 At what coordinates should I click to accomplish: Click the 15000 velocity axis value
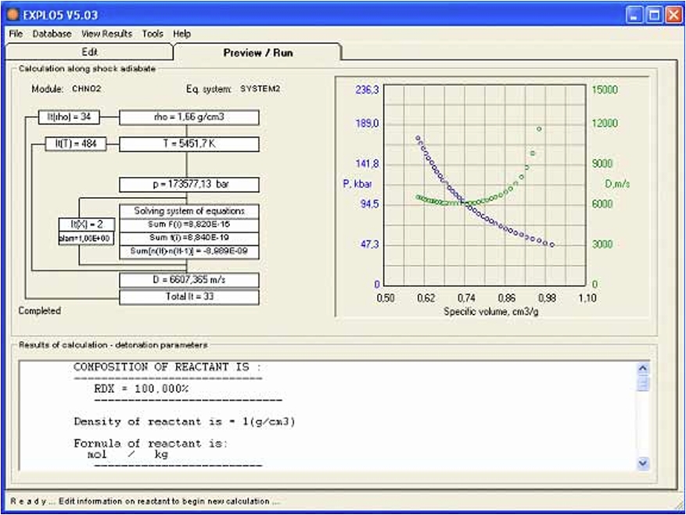605,90
